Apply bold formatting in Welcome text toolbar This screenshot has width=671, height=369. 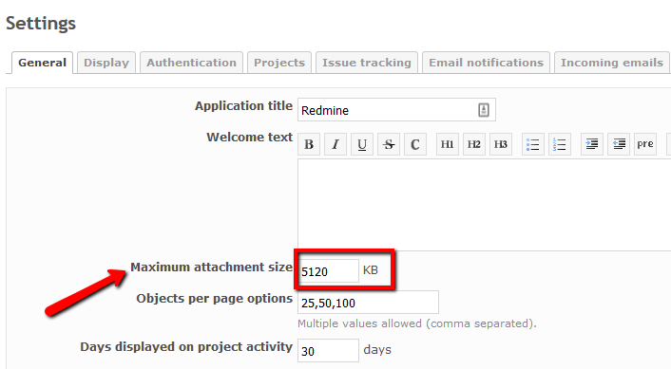click(309, 144)
